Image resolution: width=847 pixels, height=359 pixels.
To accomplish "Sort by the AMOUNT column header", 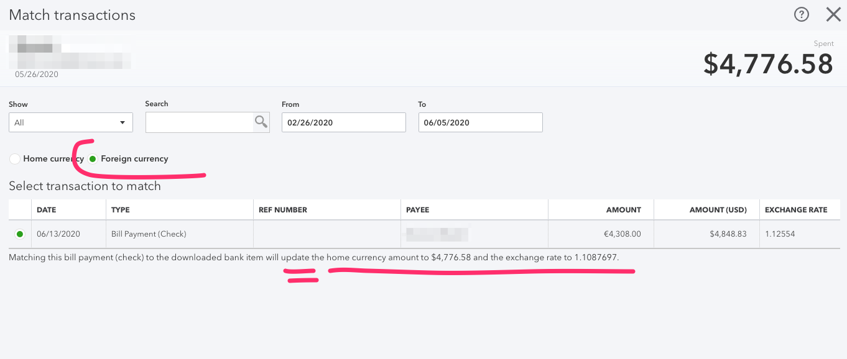I will click(x=623, y=209).
